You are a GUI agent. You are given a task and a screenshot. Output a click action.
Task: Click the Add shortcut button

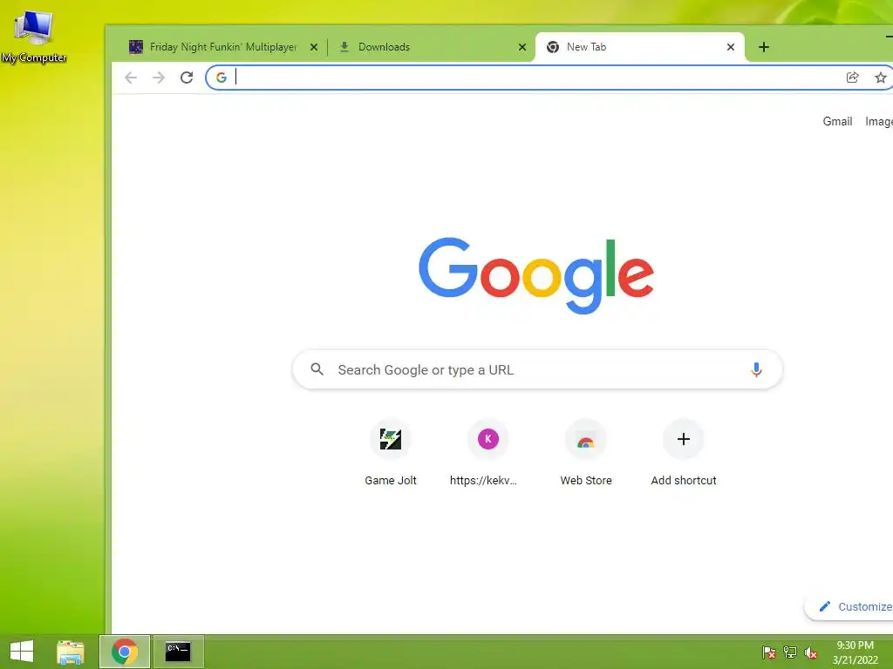684,453
